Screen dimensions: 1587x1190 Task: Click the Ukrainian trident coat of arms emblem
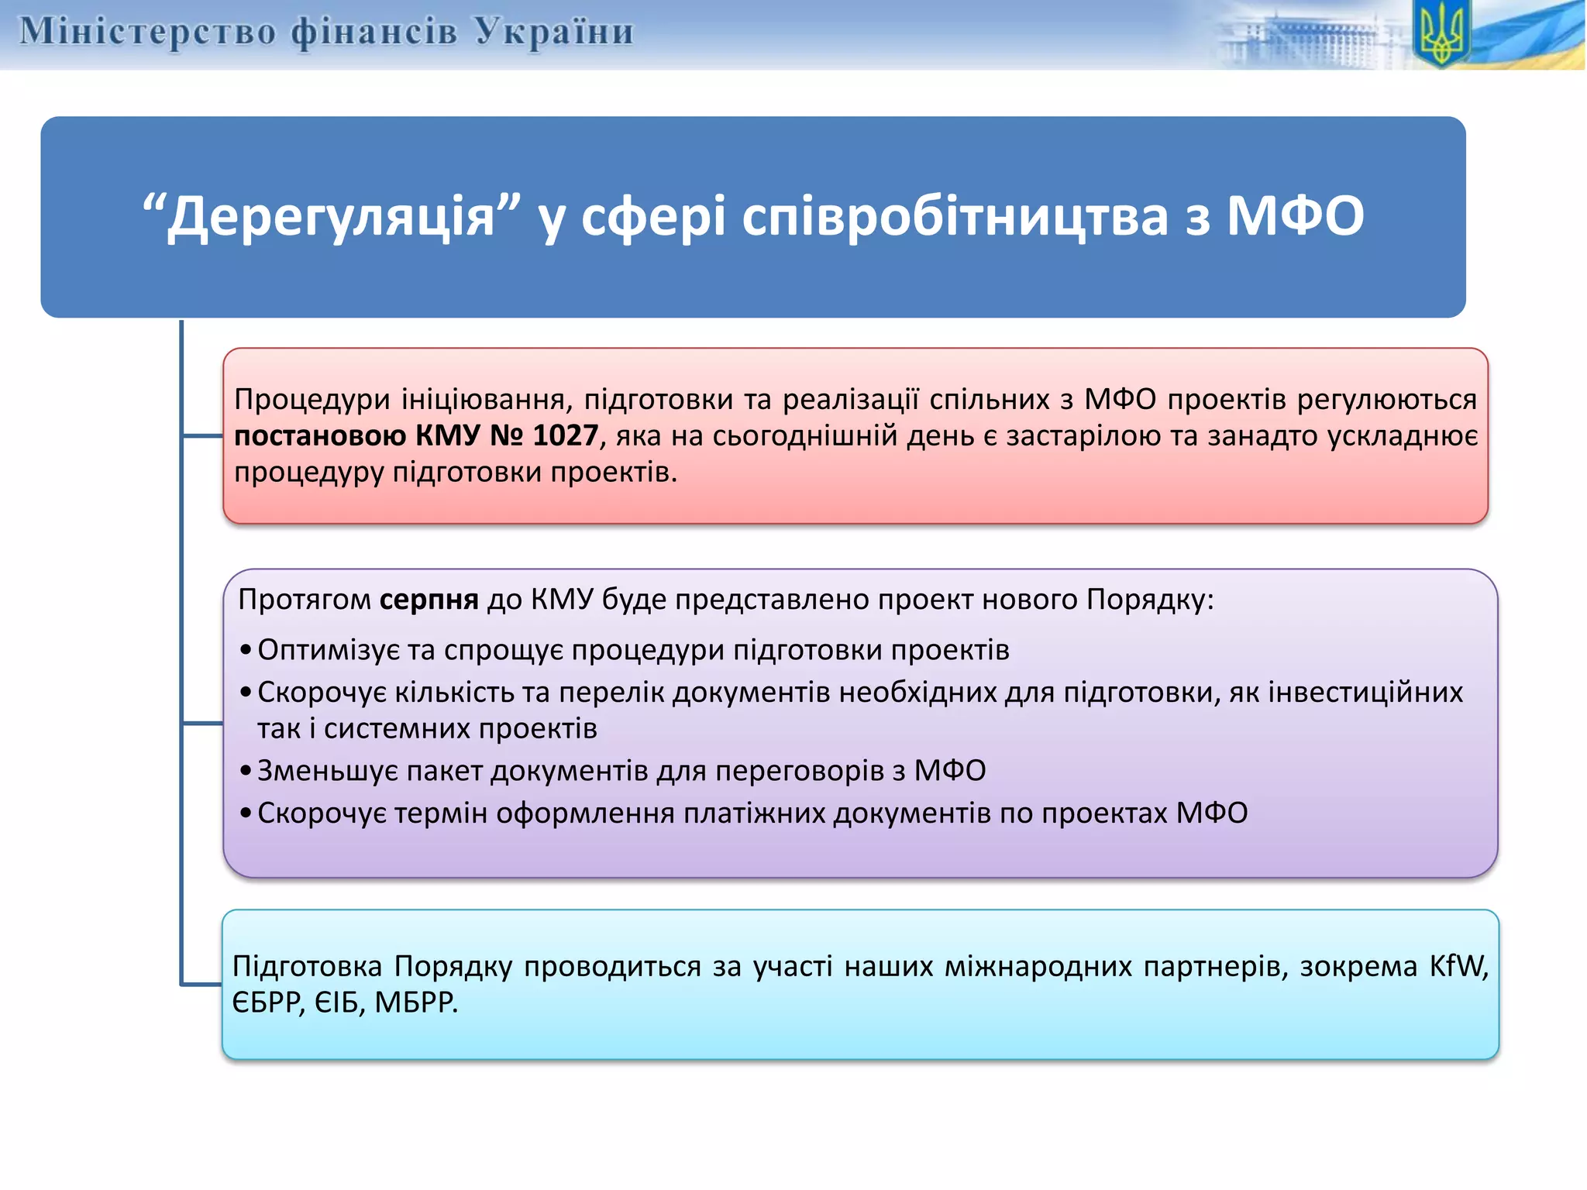pos(1441,34)
